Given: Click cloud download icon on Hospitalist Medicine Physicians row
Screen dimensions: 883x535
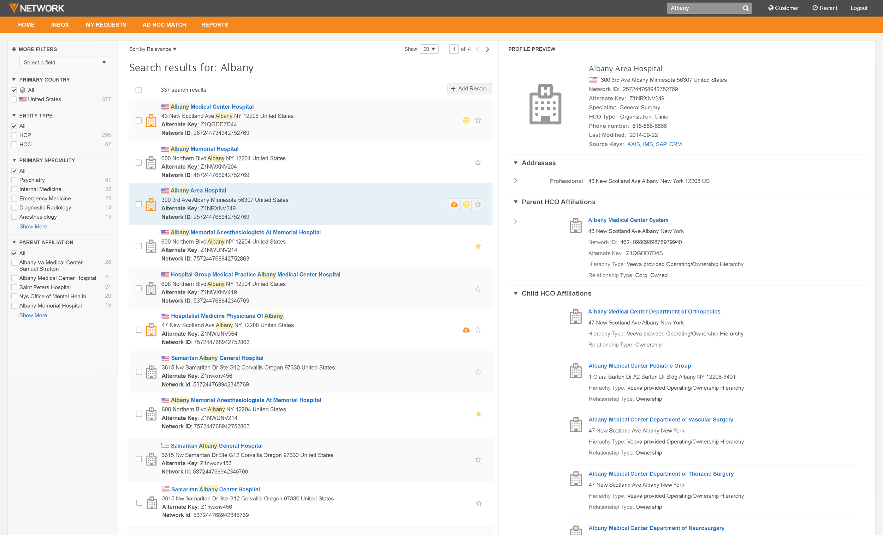Looking at the screenshot, I should tap(466, 330).
